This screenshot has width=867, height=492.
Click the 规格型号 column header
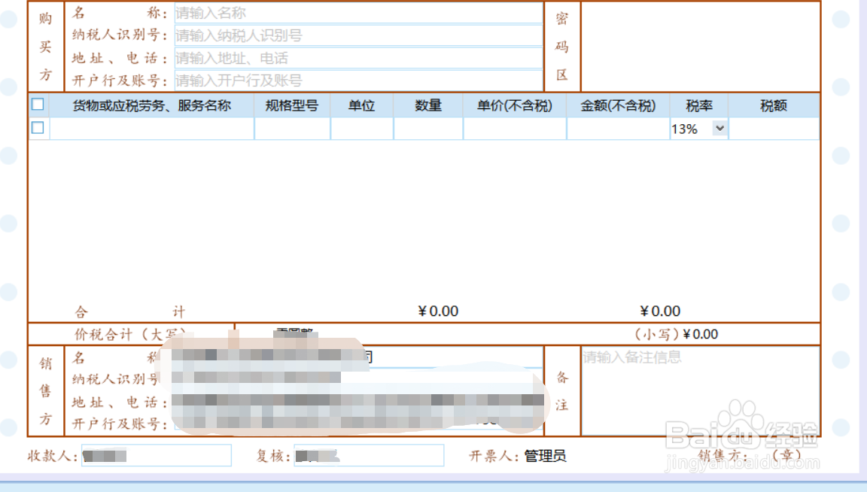[x=292, y=105]
